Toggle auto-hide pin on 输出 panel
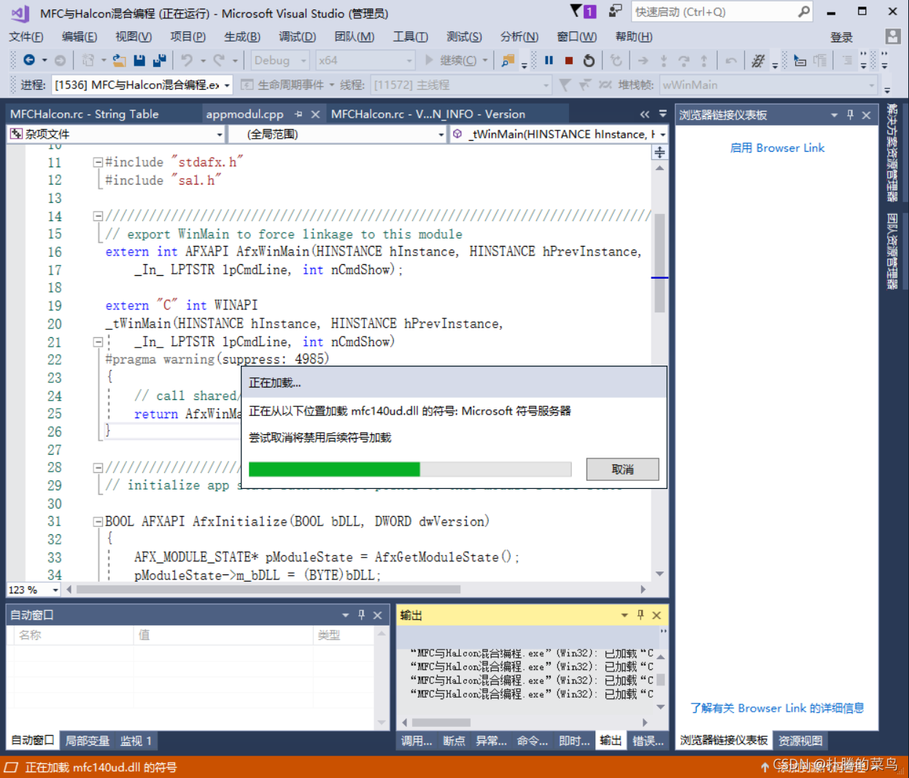This screenshot has width=909, height=778. coord(641,615)
